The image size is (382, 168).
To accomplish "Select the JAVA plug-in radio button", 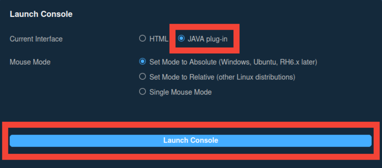I will pyautogui.click(x=181, y=39).
